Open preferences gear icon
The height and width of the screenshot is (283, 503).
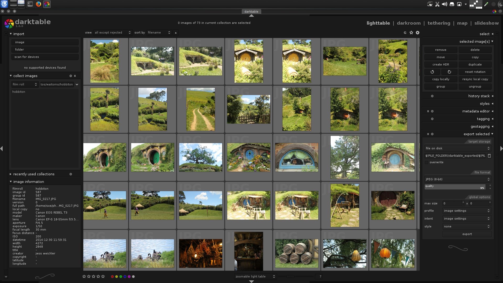[418, 33]
